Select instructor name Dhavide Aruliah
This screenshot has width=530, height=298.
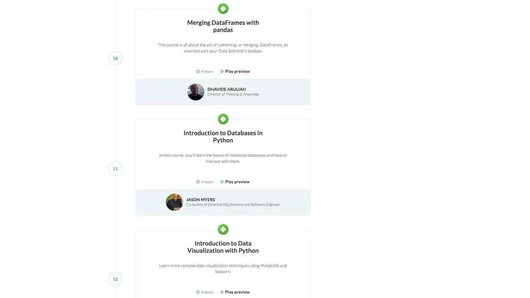[x=227, y=89]
